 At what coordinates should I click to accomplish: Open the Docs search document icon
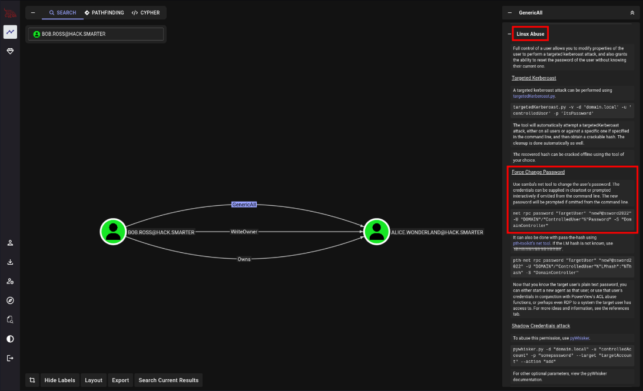[x=10, y=320]
